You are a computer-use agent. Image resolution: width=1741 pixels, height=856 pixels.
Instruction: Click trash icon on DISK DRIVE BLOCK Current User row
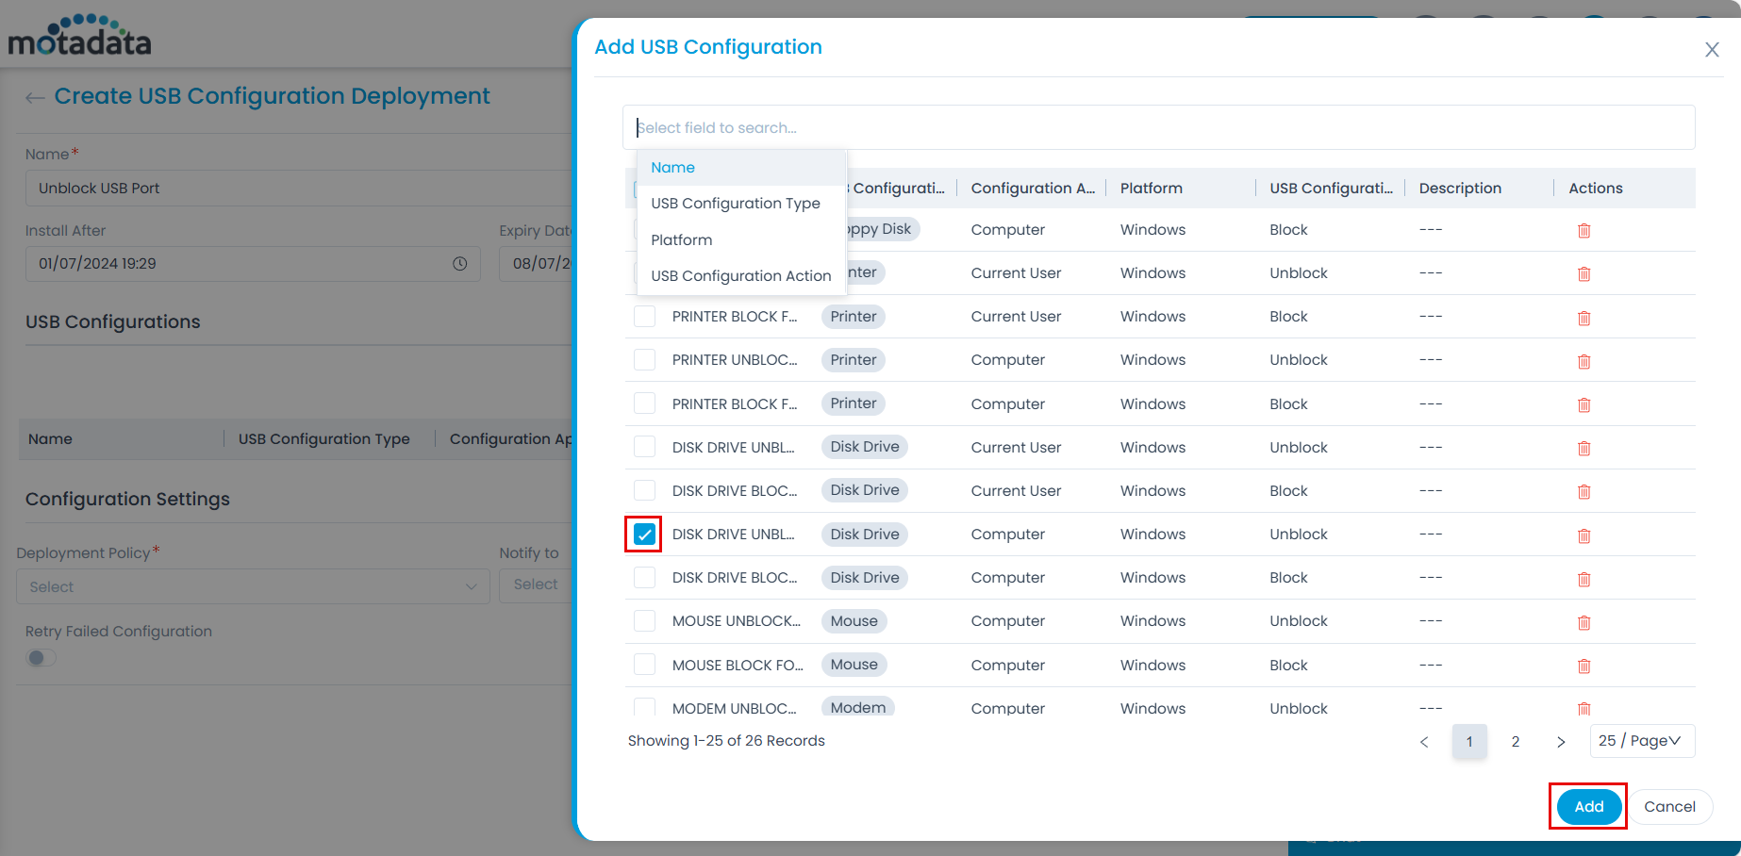coord(1583,491)
